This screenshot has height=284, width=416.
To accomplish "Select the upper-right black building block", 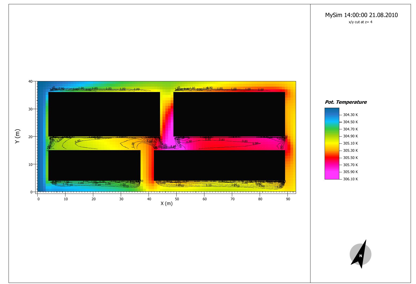I will pos(229,114).
